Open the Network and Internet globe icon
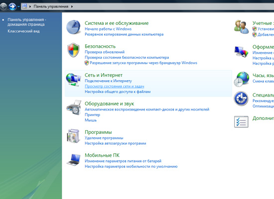This screenshot has height=199, width=274. (x=73, y=80)
